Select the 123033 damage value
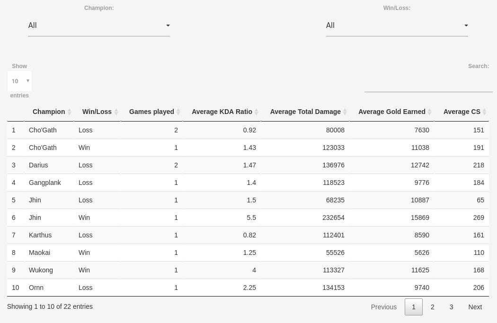The width and height of the screenshot is (497, 323). [333, 148]
